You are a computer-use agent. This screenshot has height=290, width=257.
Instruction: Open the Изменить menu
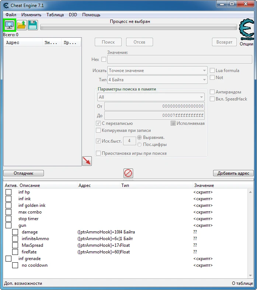[x=31, y=15]
